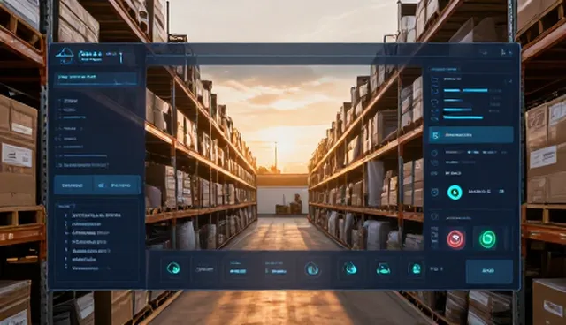Image resolution: width=566 pixels, height=325 pixels.
Task: Click the longest cyan bar at the bottom of bars
Action: [463, 117]
